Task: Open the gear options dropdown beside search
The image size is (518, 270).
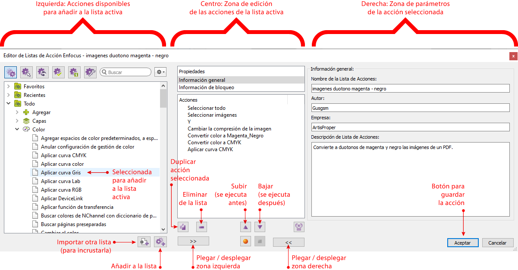Action: click(160, 72)
